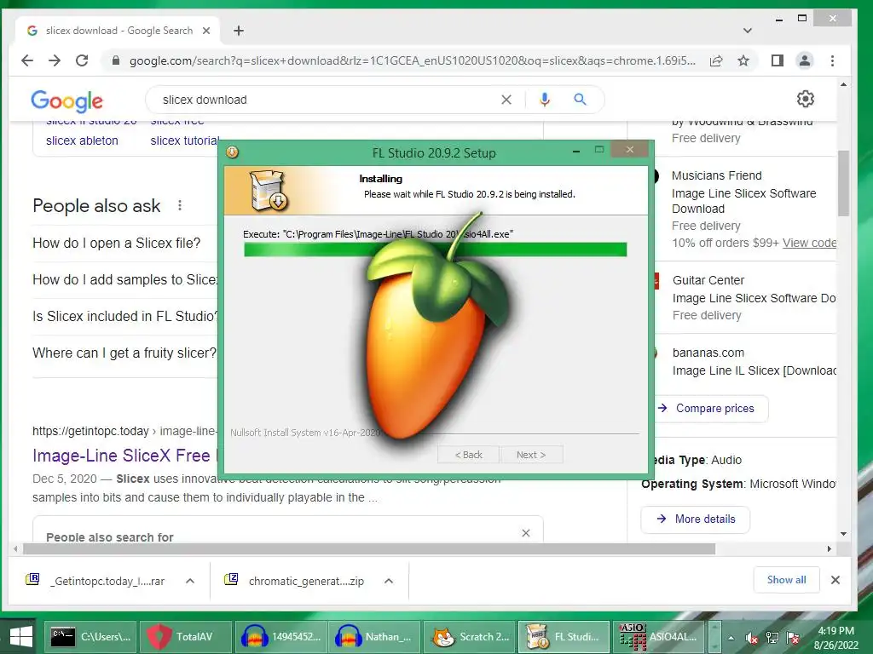Click View code link for Musicians Friend

coord(809,243)
